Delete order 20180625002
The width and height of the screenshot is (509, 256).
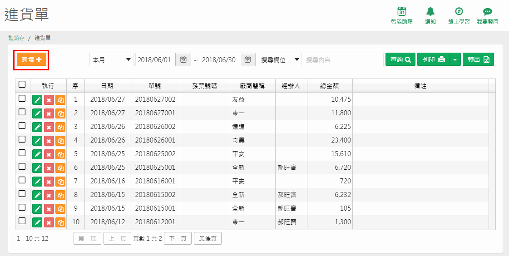(x=49, y=154)
